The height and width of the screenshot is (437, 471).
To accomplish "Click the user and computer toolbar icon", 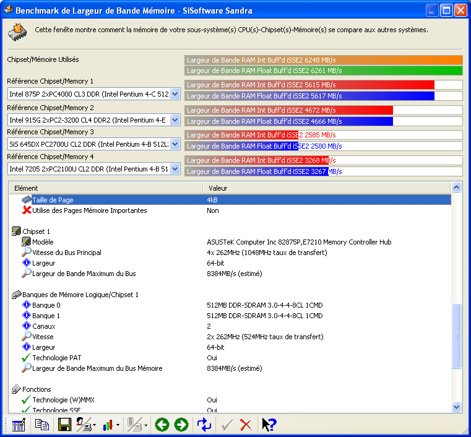I will click(x=84, y=425).
